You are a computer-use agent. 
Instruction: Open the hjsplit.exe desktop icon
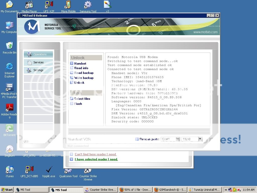tap(49, 171)
